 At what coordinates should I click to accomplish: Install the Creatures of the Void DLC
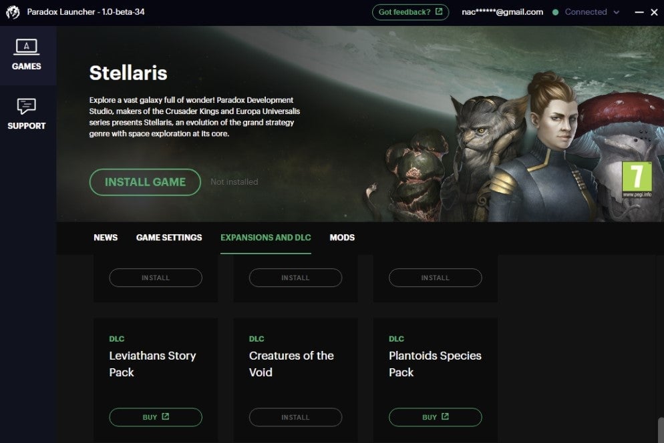295,417
